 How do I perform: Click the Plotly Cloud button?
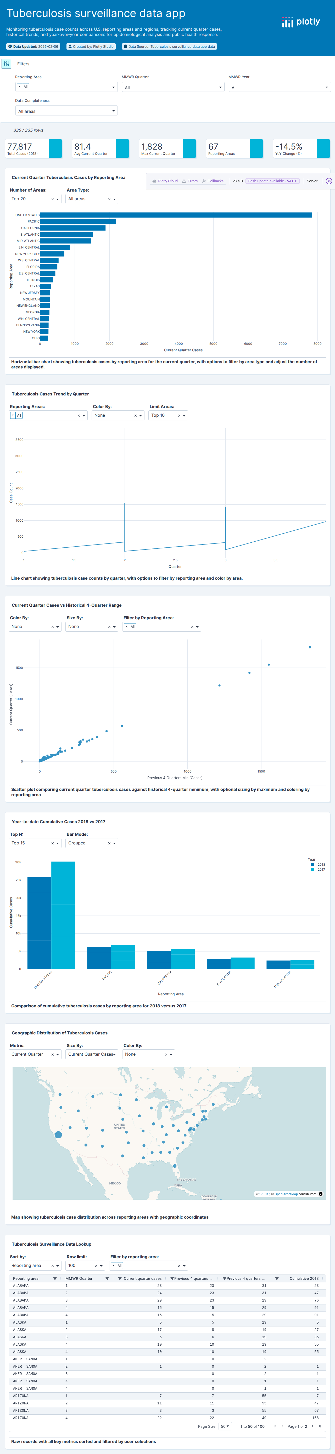pyautogui.click(x=165, y=181)
